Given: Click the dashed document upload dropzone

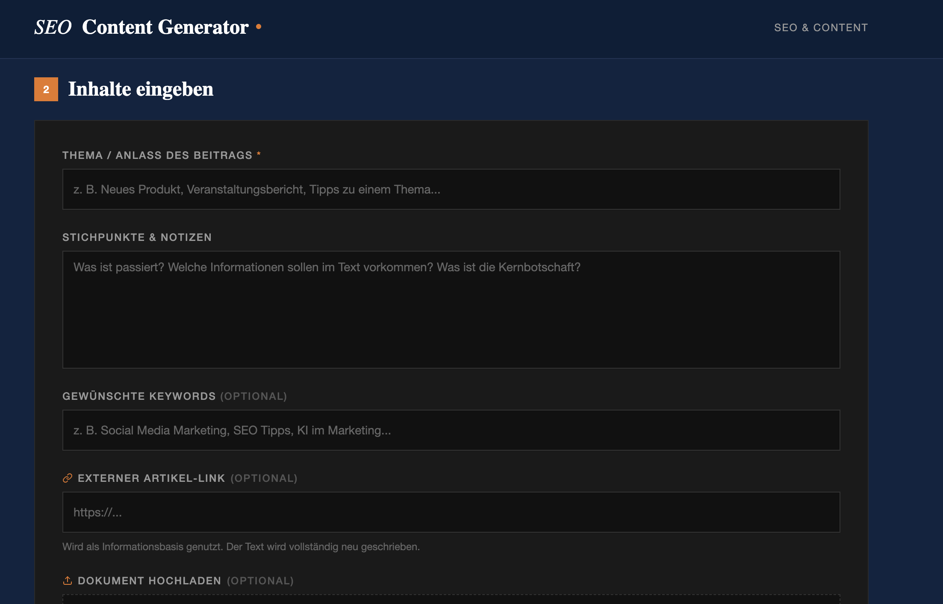Looking at the screenshot, I should click(451, 599).
